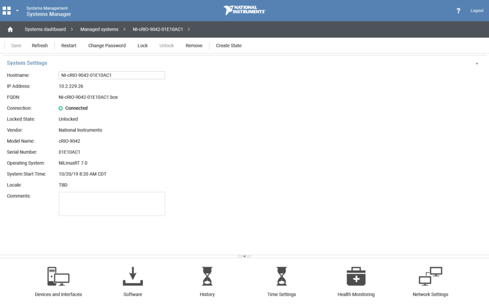This screenshot has width=489, height=306.
Task: Click the Unlocked locked-state value
Action: [68, 119]
